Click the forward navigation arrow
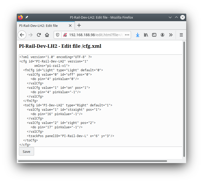The width and height of the screenshot is (203, 183). click(30, 35)
